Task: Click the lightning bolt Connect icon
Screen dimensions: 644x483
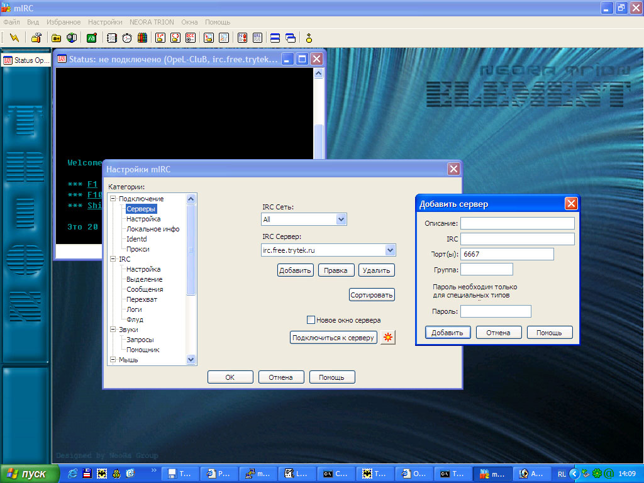Action: [x=14, y=38]
